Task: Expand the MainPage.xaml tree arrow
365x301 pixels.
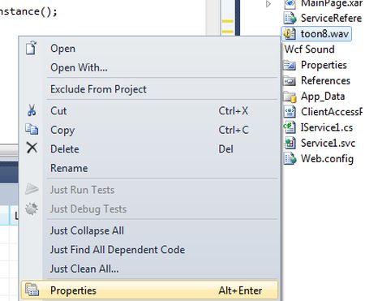Action: (268, 4)
